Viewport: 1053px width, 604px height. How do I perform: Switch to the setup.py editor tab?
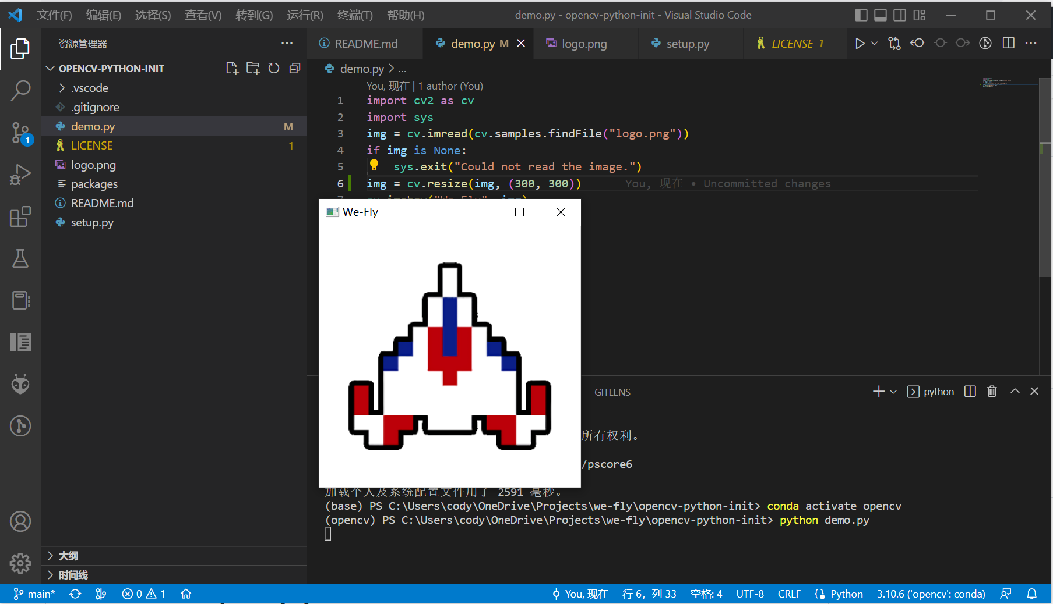(687, 44)
